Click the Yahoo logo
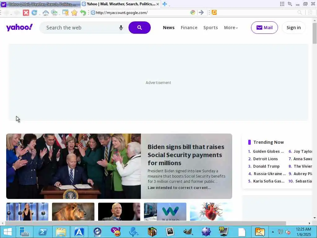The width and height of the screenshot is (317, 238). click(x=20, y=27)
